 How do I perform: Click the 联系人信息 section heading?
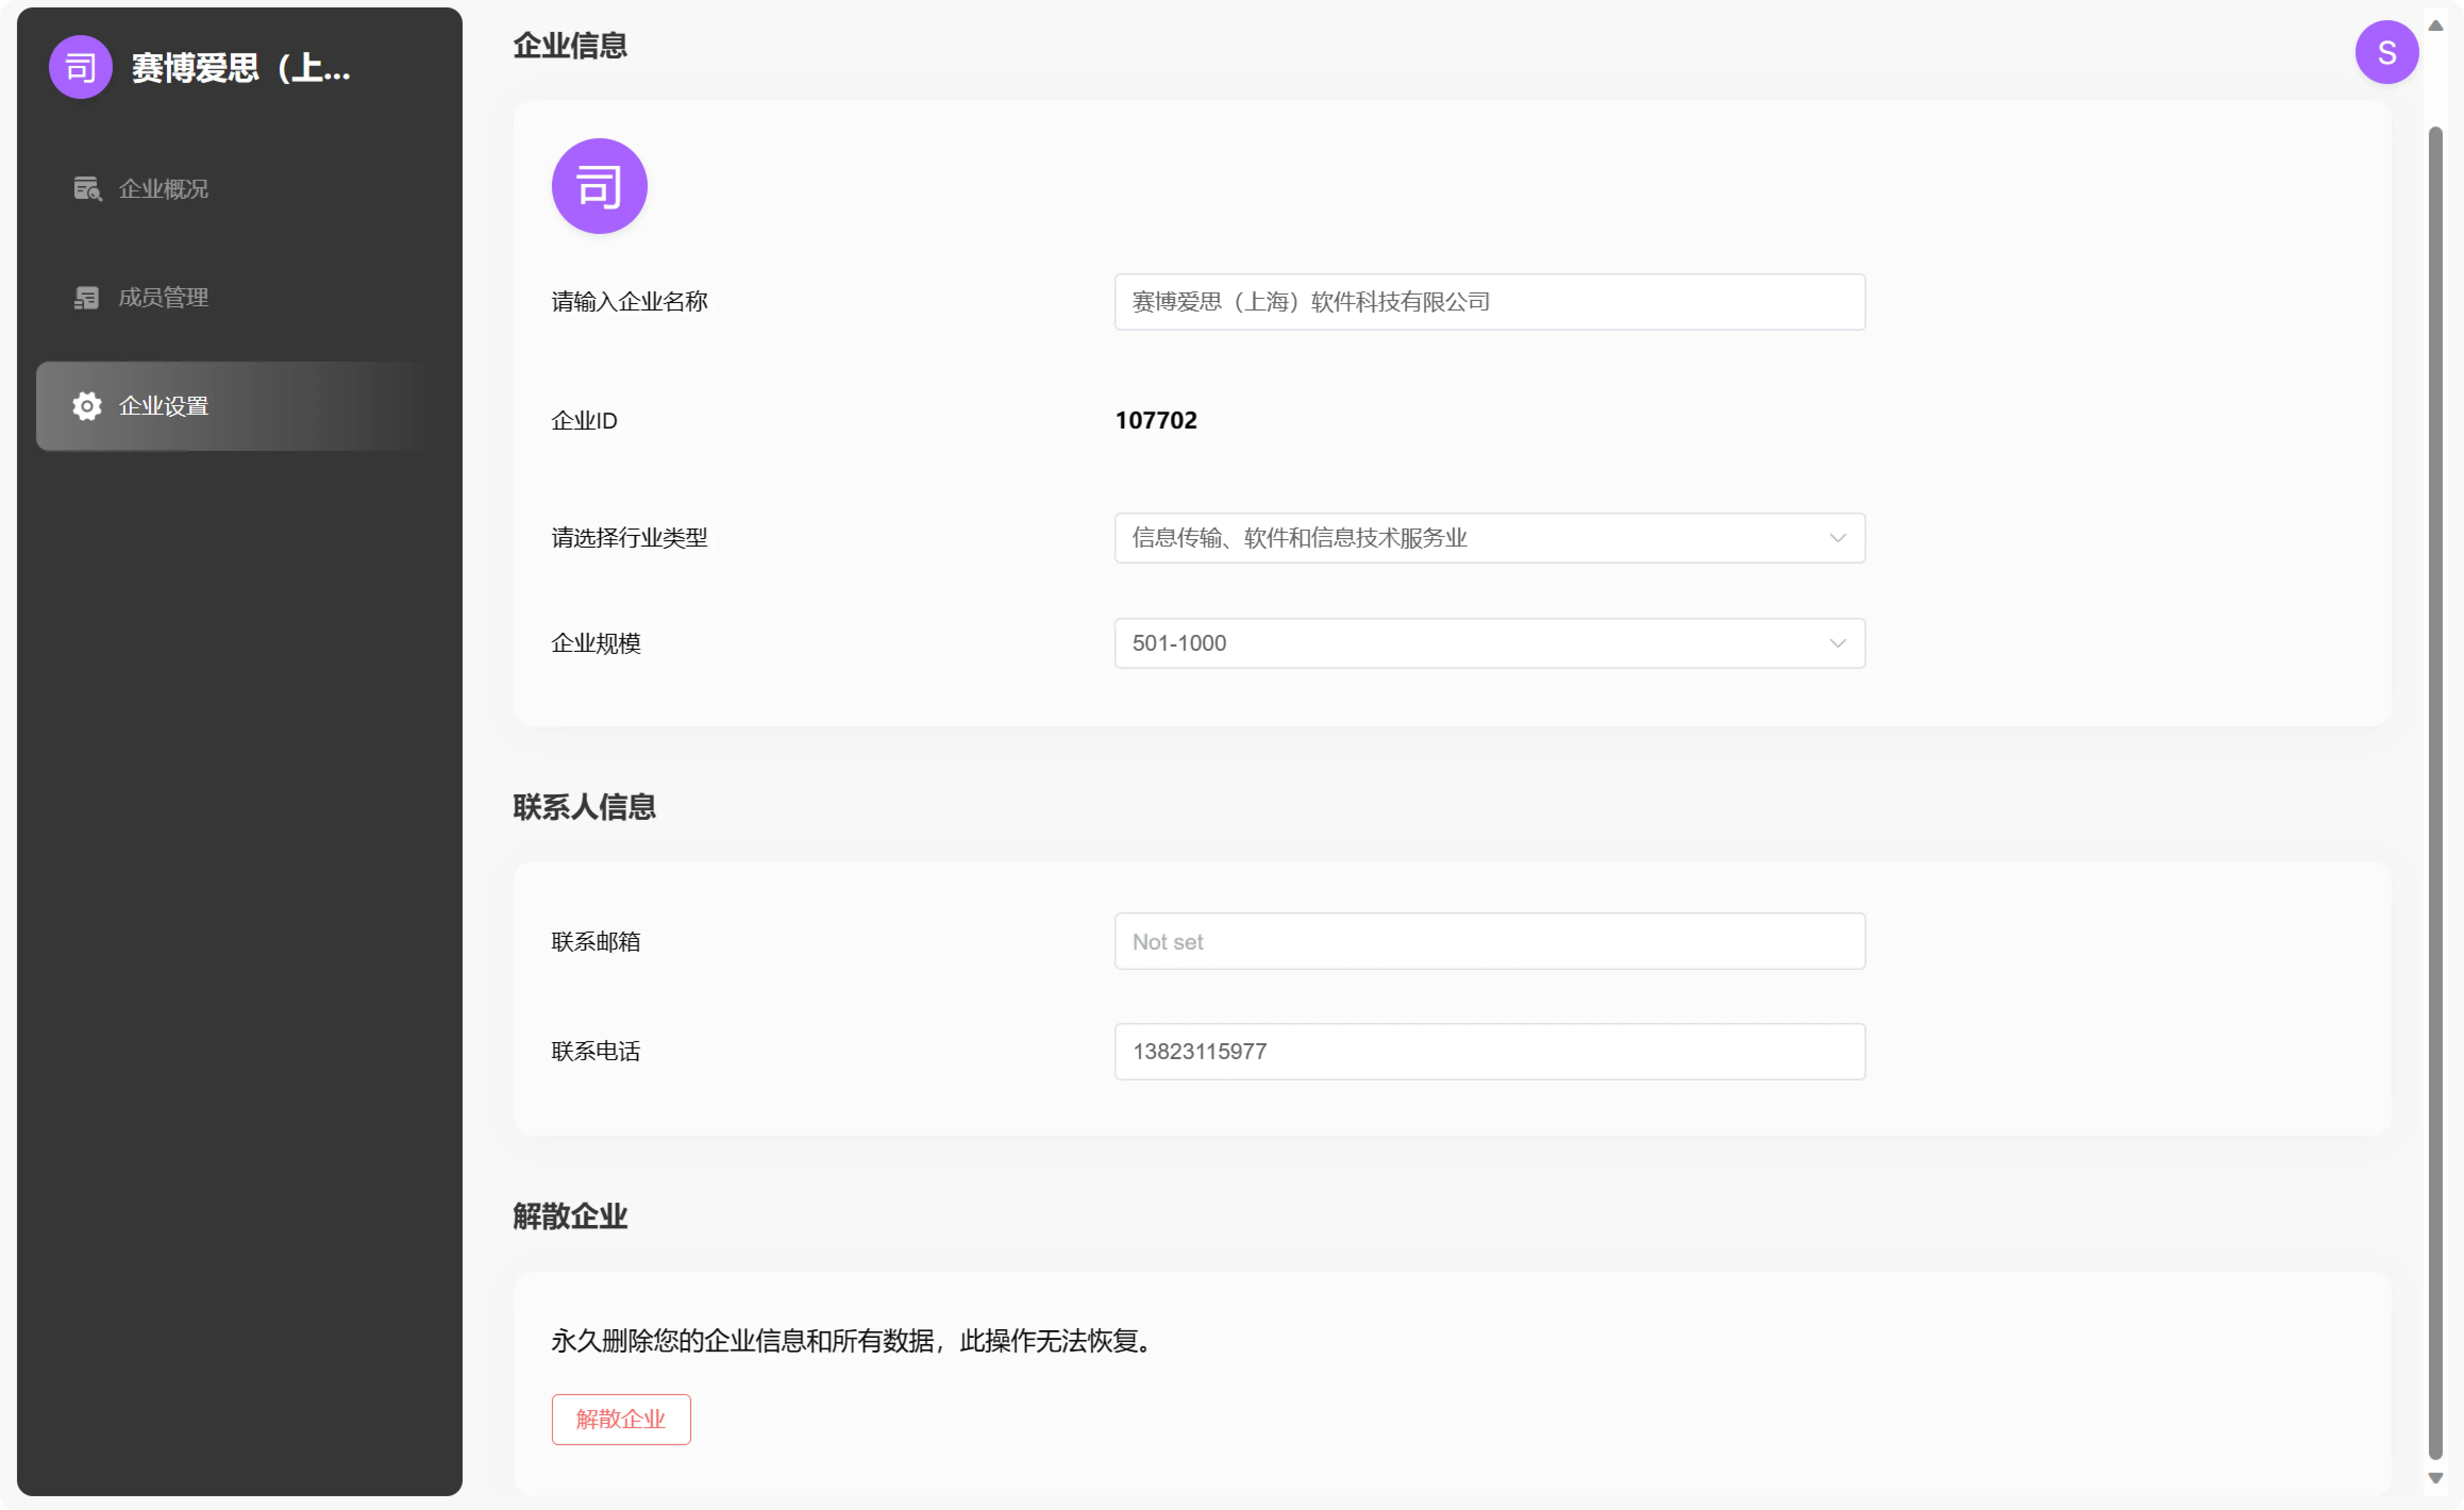(x=584, y=807)
